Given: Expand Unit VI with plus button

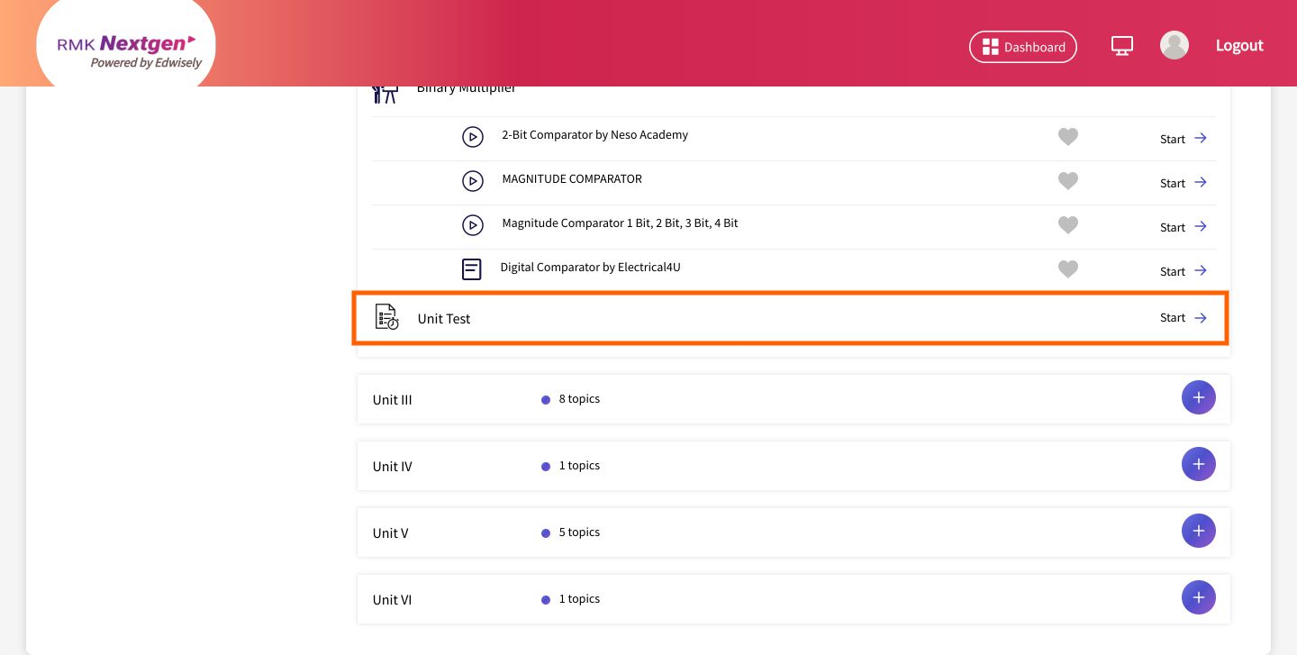Looking at the screenshot, I should [x=1198, y=597].
